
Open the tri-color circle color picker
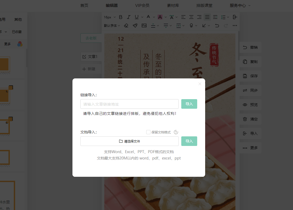20,44
